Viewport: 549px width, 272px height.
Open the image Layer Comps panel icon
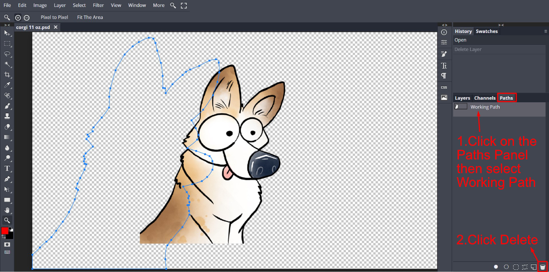click(444, 98)
